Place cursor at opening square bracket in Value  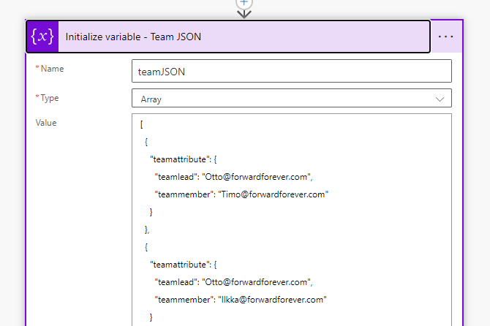141,124
